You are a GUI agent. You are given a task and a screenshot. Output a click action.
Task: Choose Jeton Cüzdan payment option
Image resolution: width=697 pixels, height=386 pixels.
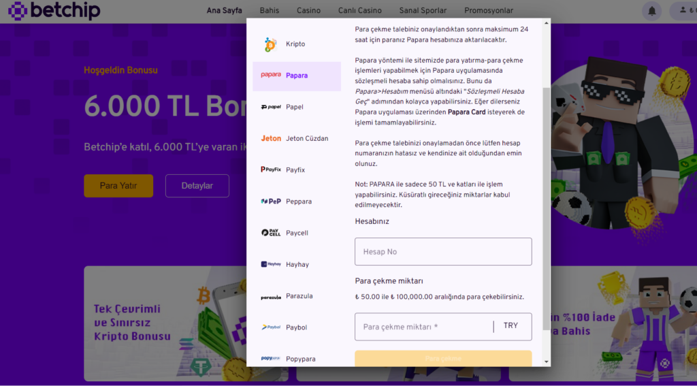(x=297, y=139)
